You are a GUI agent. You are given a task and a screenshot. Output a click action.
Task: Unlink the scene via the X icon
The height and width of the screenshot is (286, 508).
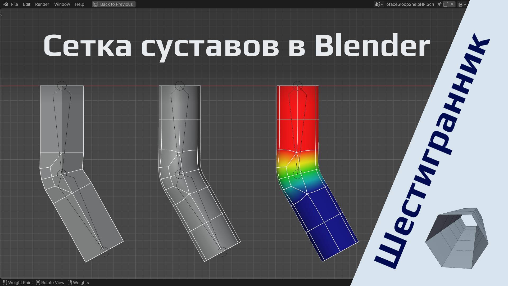[452, 4]
